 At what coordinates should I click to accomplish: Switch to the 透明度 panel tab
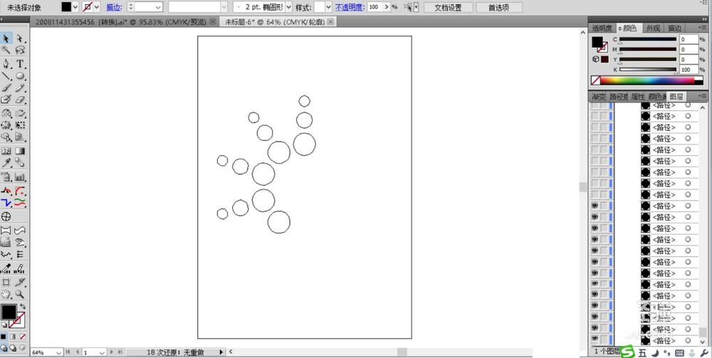point(602,28)
